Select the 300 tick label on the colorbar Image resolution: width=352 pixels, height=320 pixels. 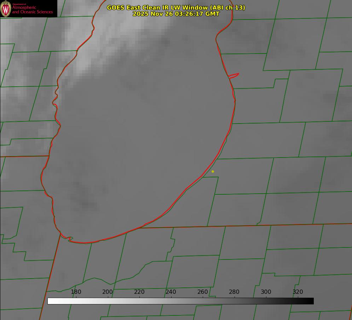tap(266, 292)
